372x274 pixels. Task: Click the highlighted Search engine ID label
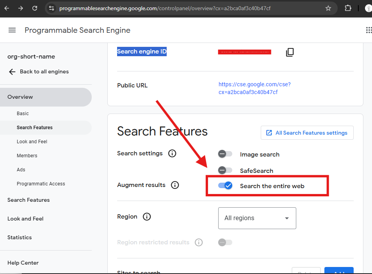142,52
